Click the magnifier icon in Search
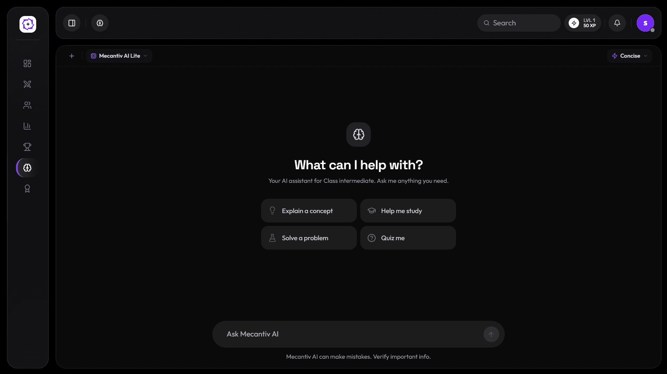 [x=486, y=23]
